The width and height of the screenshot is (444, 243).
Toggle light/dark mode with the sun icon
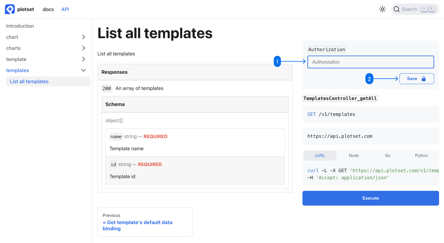tap(382, 9)
